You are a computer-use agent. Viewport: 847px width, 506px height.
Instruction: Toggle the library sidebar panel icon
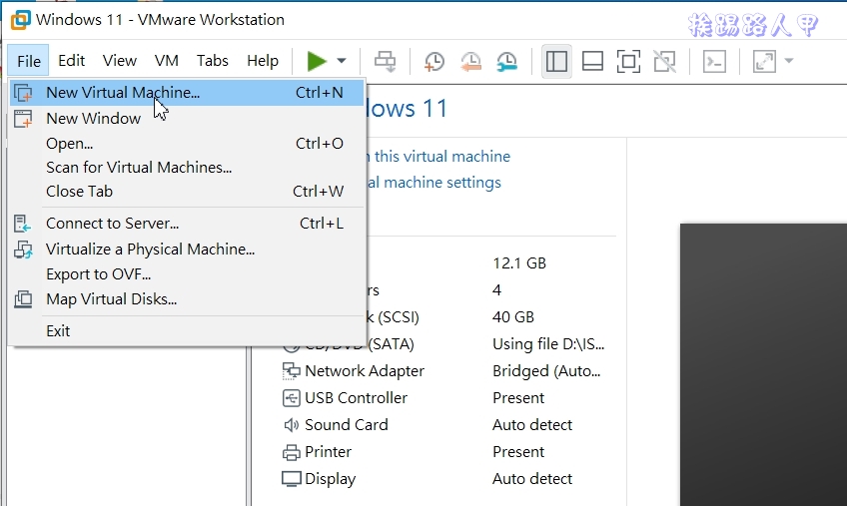tap(556, 61)
